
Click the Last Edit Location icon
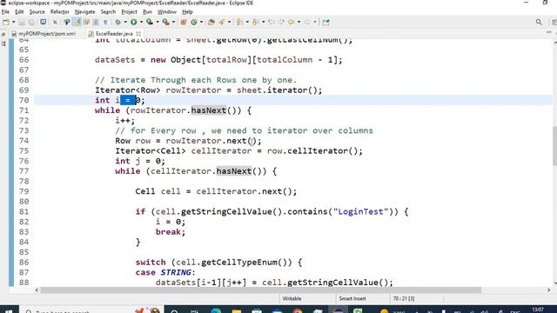[272, 22]
